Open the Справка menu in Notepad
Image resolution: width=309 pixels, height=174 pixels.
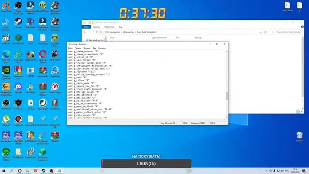[102, 48]
